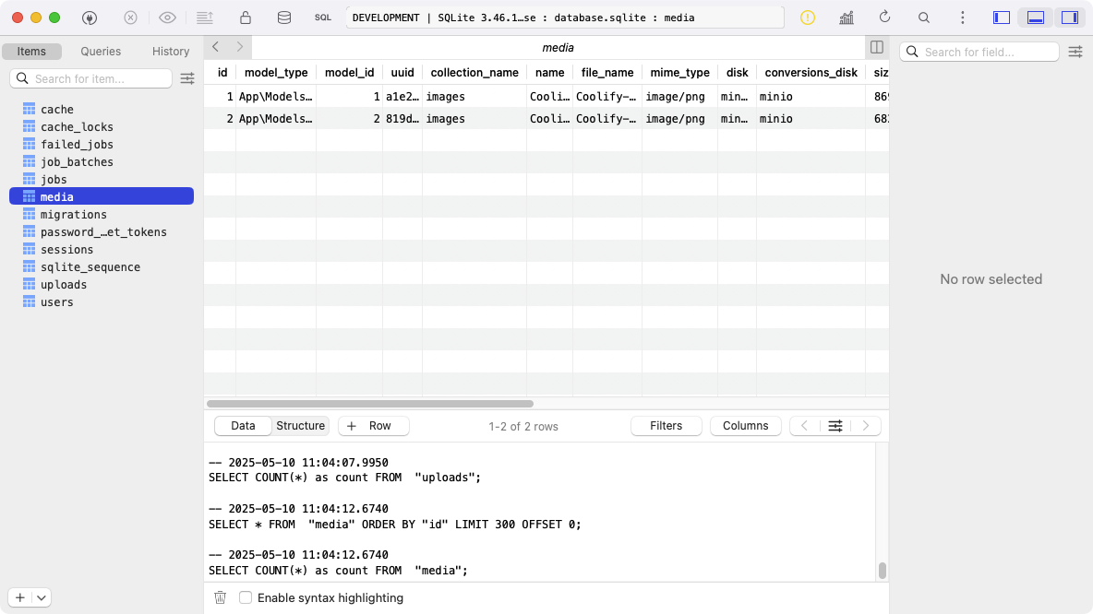Image resolution: width=1093 pixels, height=614 pixels.
Task: Click the connection plug icon in toolbar
Action: [x=90, y=18]
